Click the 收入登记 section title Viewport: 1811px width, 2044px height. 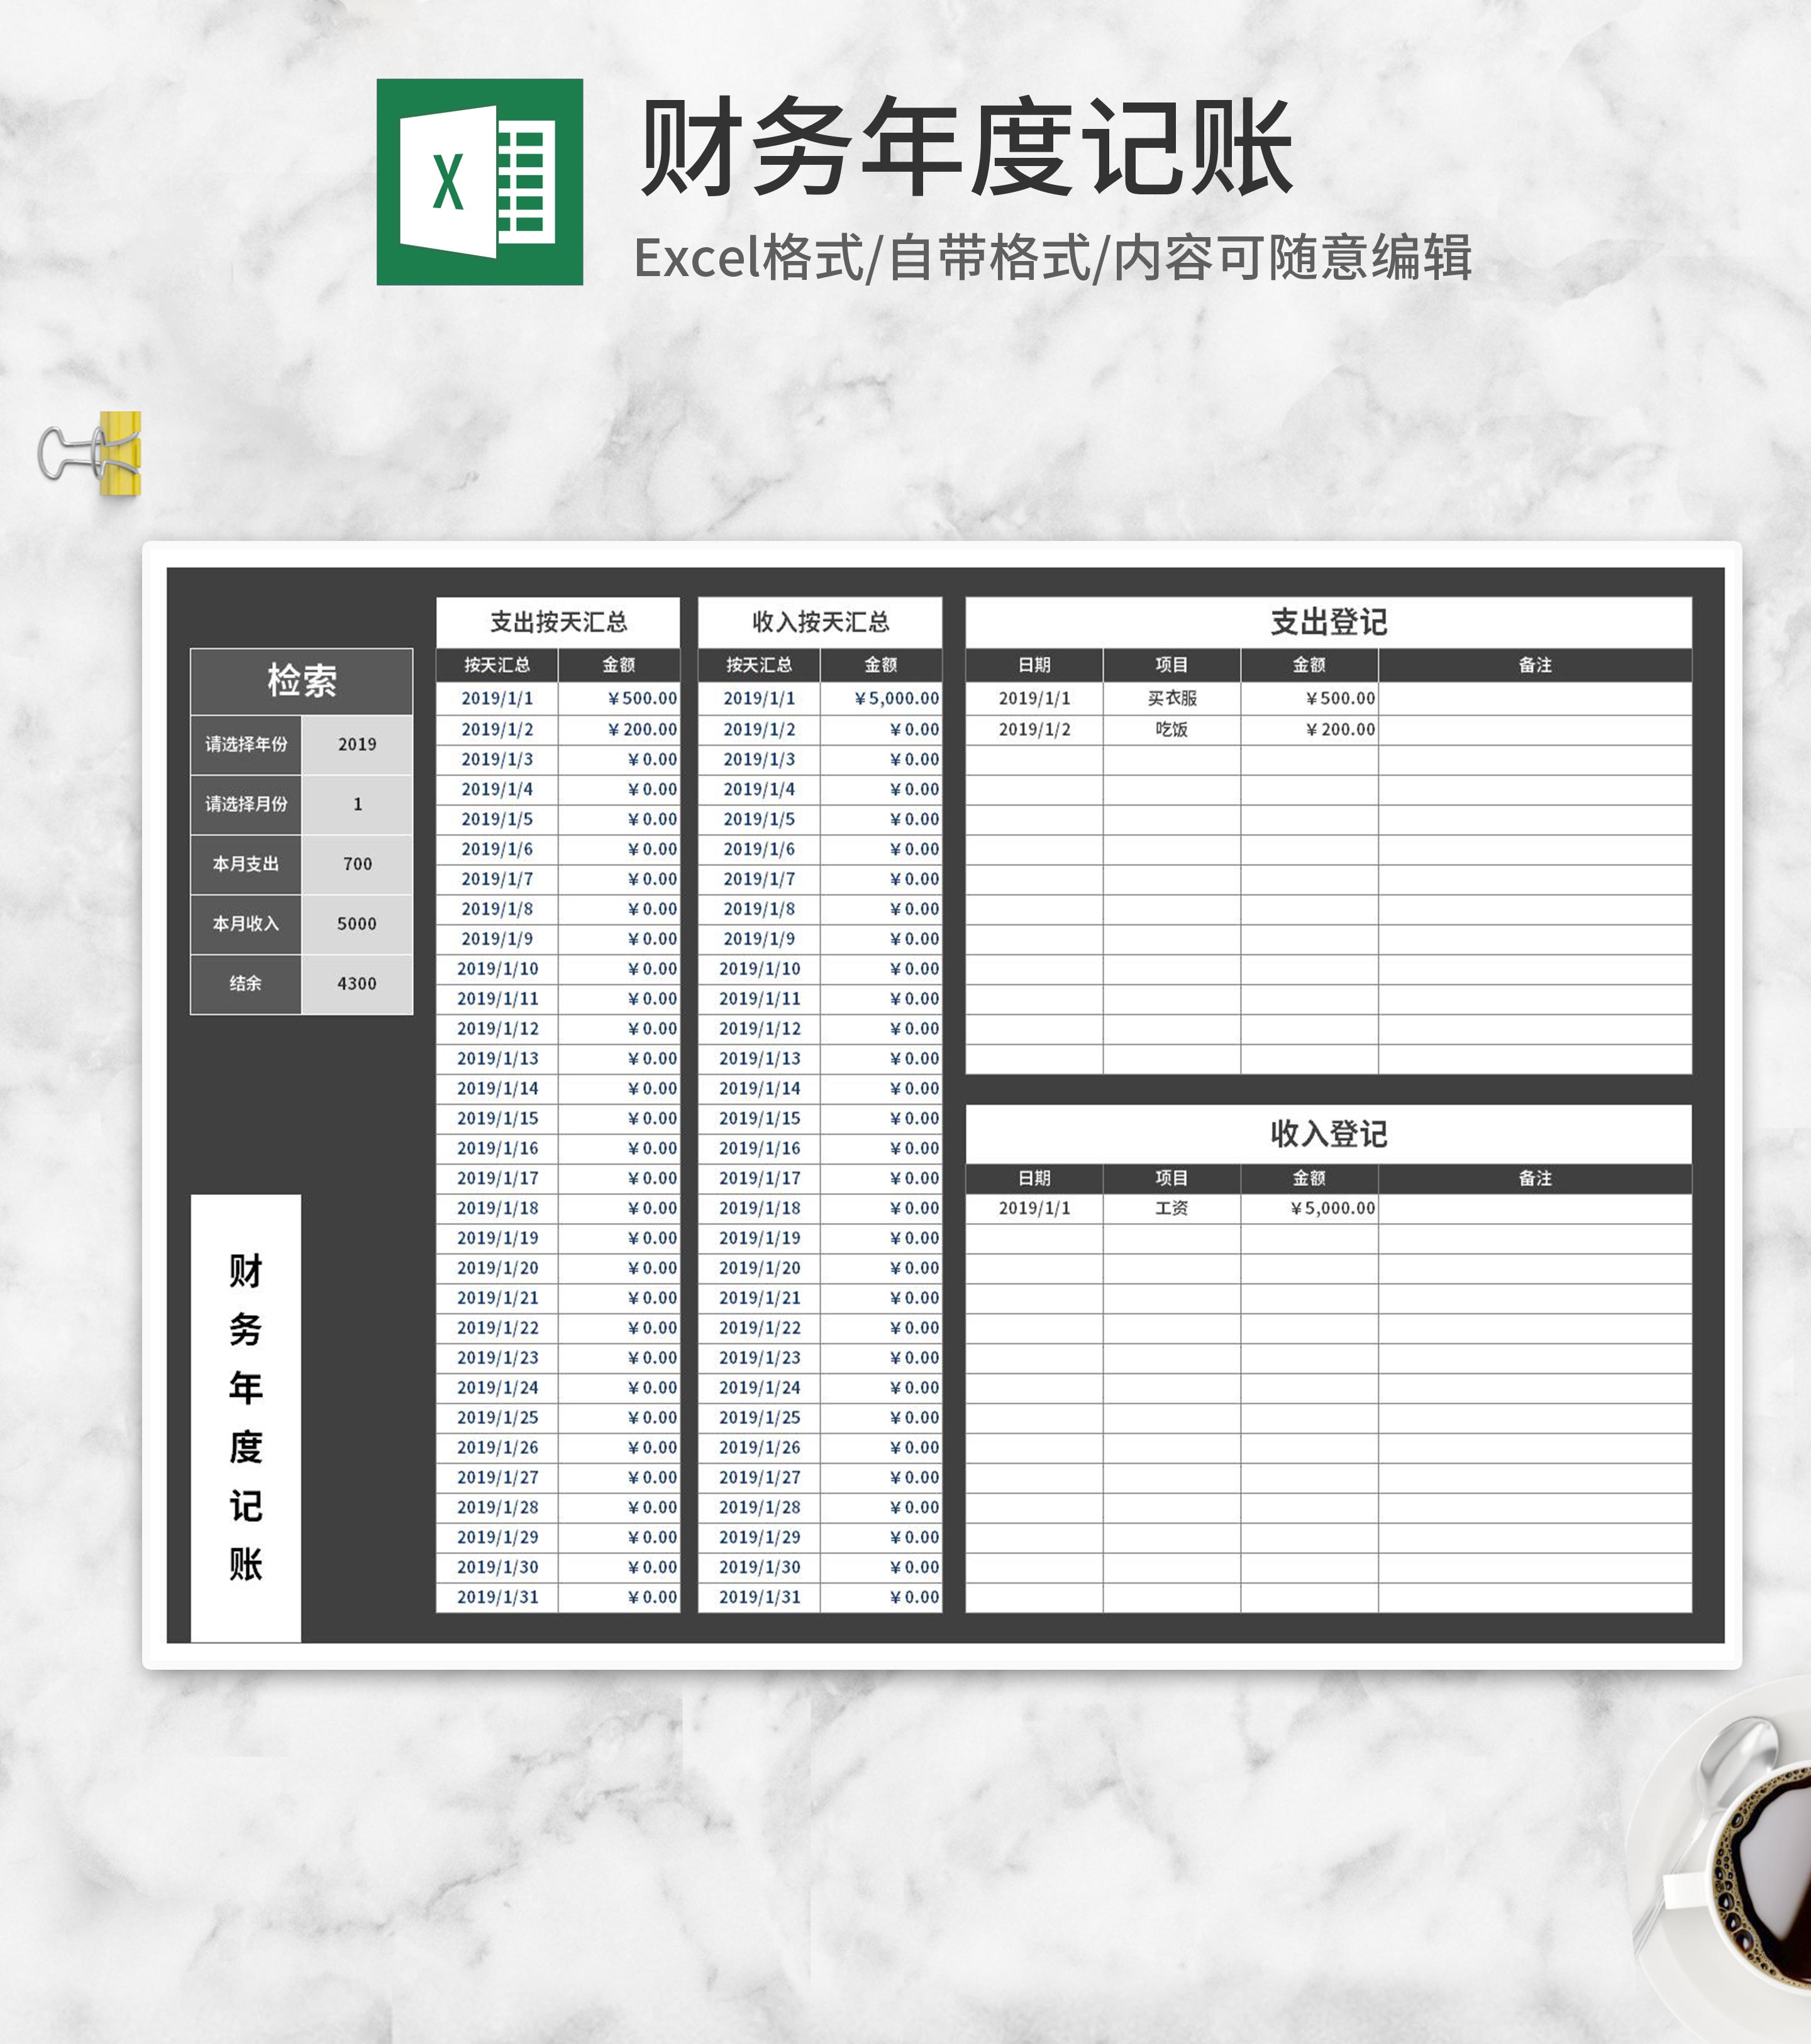[1328, 1133]
